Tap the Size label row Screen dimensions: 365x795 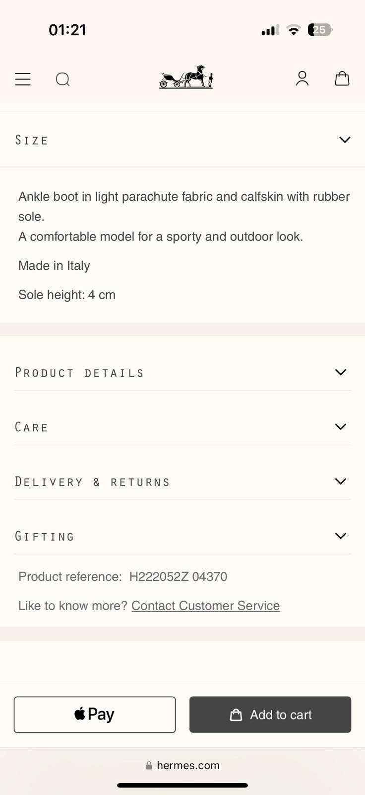(x=182, y=140)
